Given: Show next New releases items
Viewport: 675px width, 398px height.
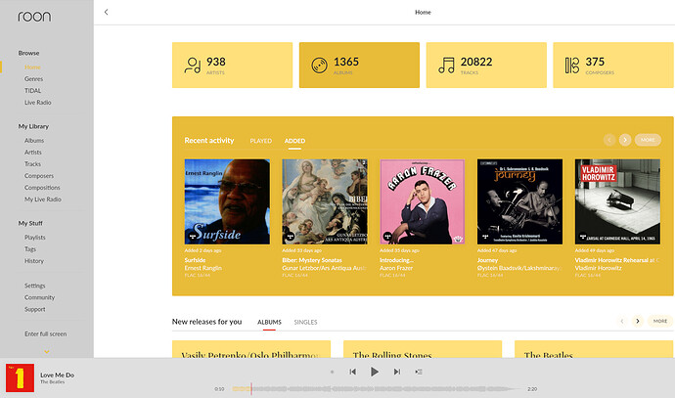Looking at the screenshot, I should click(x=638, y=321).
